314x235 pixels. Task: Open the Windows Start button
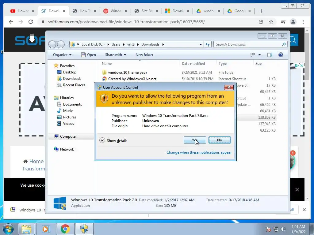pos(8,229)
